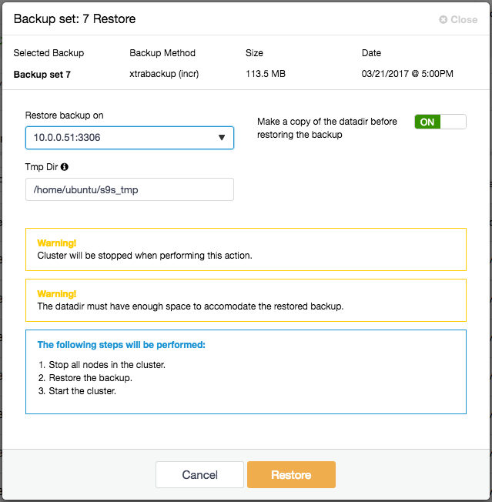Click the Close circle-x icon

click(x=443, y=19)
